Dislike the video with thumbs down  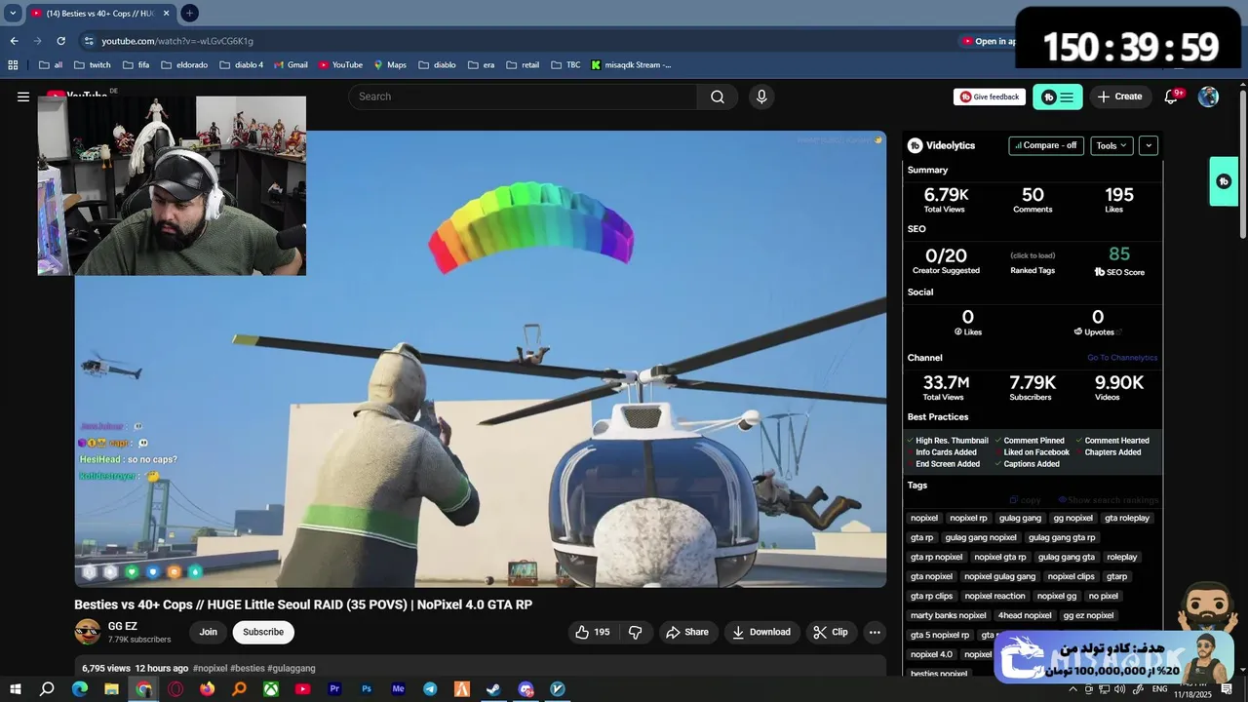pos(635,632)
